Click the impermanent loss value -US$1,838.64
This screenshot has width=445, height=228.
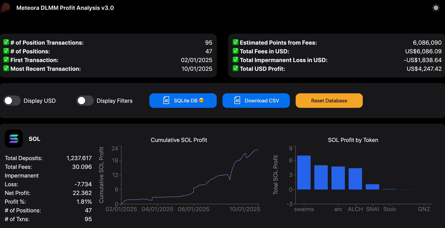point(422,60)
